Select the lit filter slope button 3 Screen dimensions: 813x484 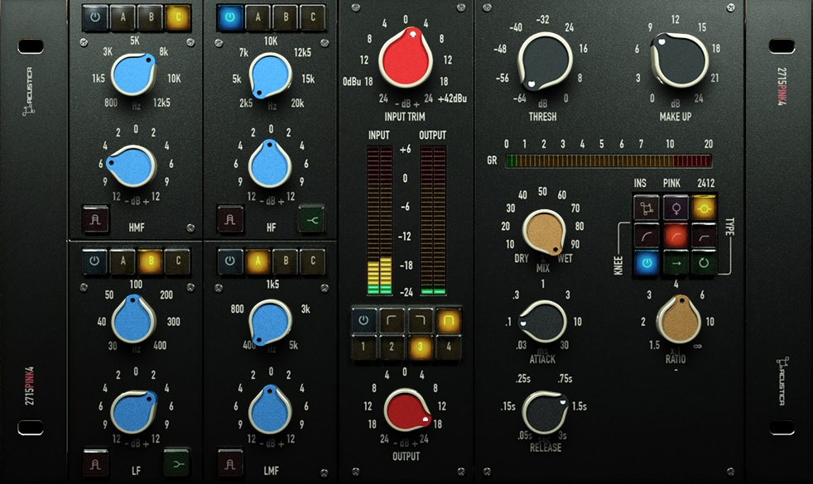pos(420,347)
